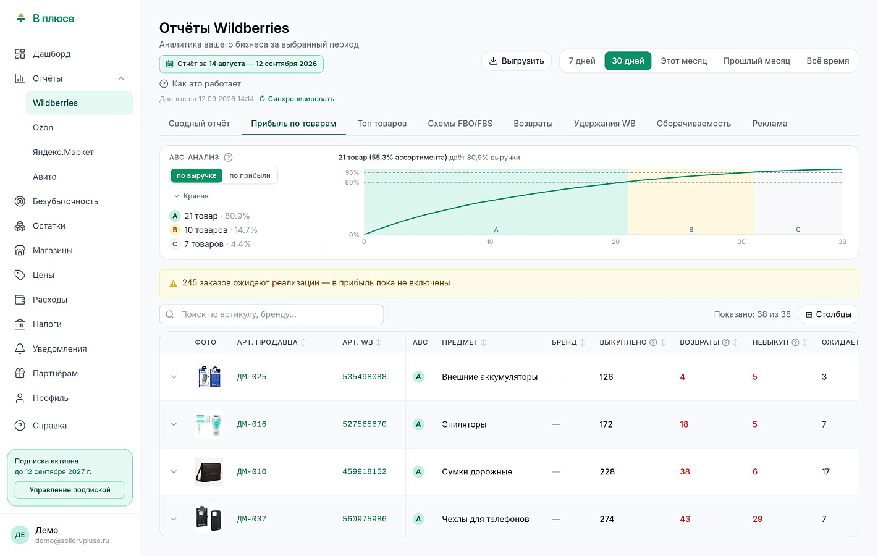Screen dimensions: 878x556
Task: Open the Топ товаров tab
Action: coord(382,124)
